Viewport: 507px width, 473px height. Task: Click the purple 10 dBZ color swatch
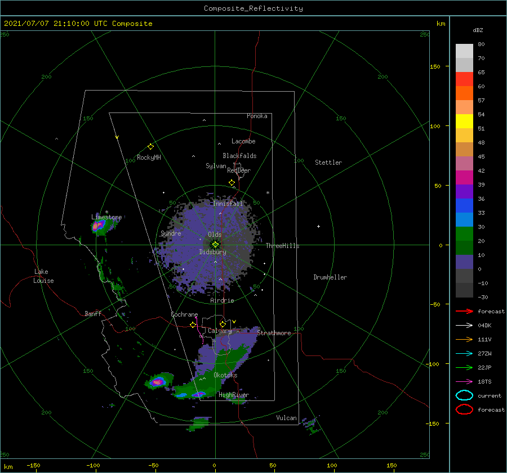pyautogui.click(x=464, y=262)
